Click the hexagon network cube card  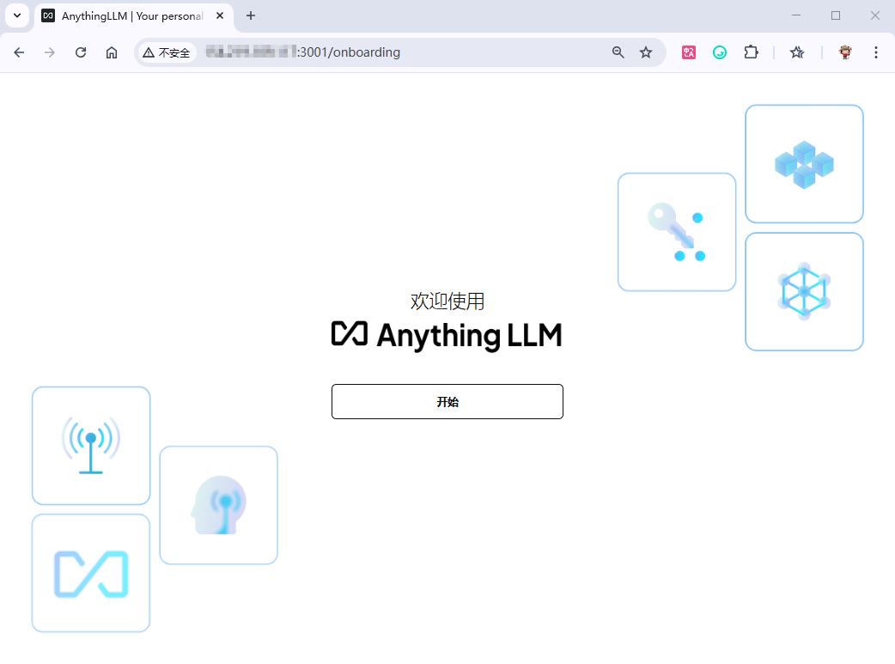coord(804,292)
